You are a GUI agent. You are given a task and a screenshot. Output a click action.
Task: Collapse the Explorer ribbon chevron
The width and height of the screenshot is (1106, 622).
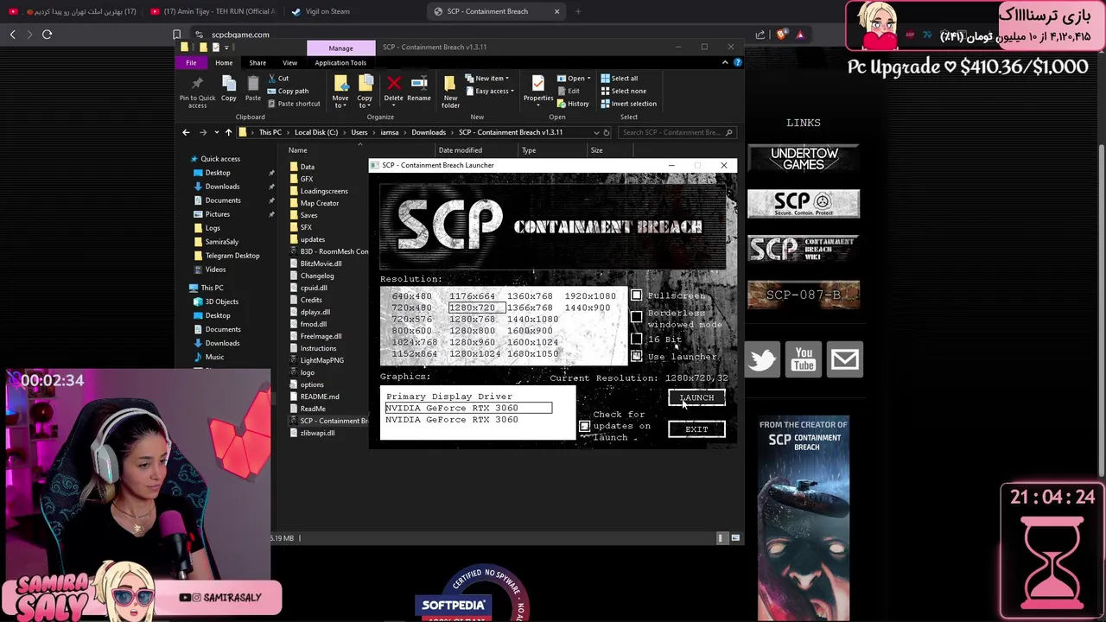pyautogui.click(x=725, y=62)
